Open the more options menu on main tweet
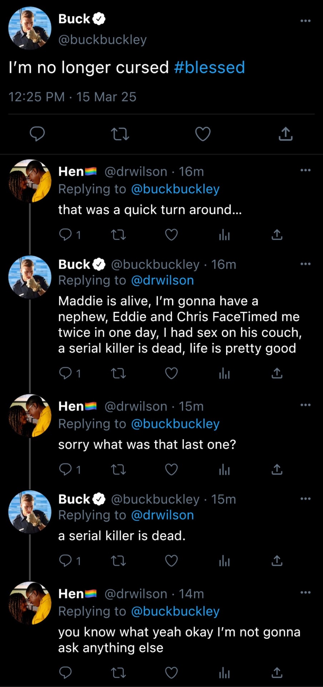The image size is (323, 687). pos(305,21)
